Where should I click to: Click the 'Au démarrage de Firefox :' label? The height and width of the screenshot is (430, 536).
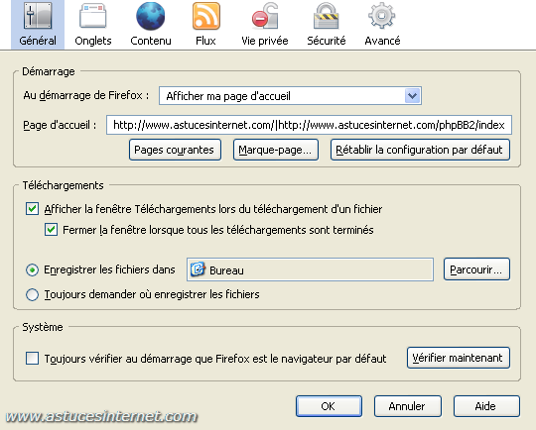[x=86, y=95]
